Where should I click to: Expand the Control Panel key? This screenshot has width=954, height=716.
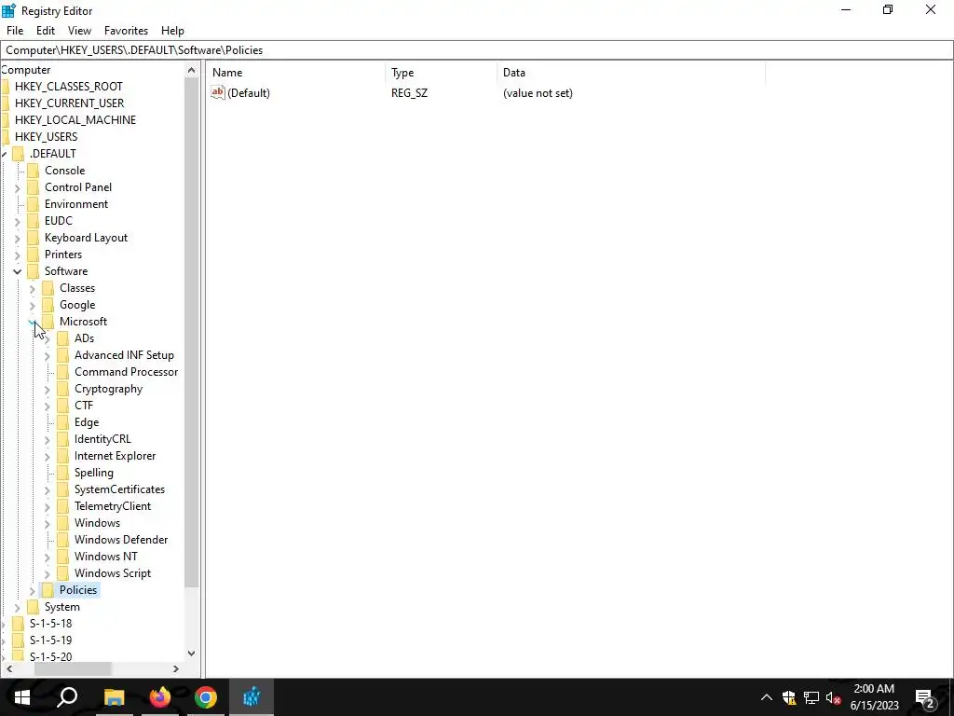[x=18, y=187]
